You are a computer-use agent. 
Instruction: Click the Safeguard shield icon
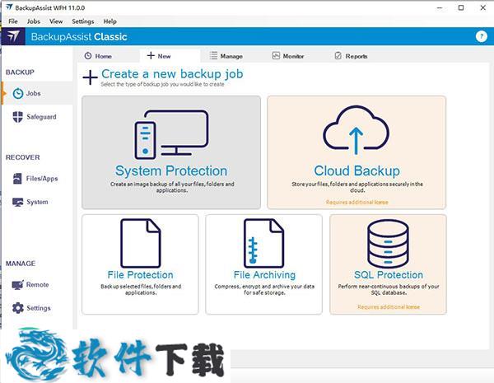tap(17, 117)
